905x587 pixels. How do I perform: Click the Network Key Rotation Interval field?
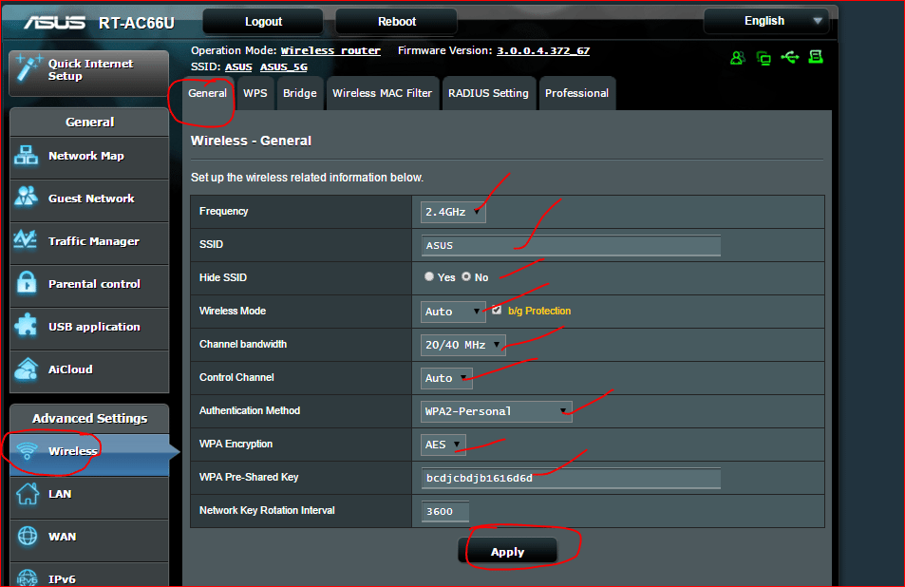pyautogui.click(x=445, y=511)
